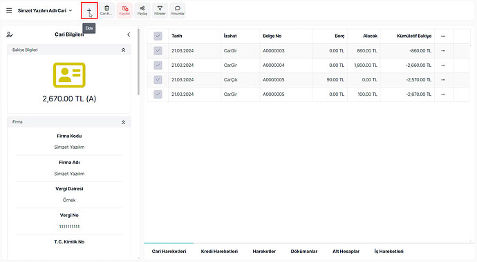
Task: Click the edit-person icon beside Cari Bilgileri
Action: (x=10, y=34)
